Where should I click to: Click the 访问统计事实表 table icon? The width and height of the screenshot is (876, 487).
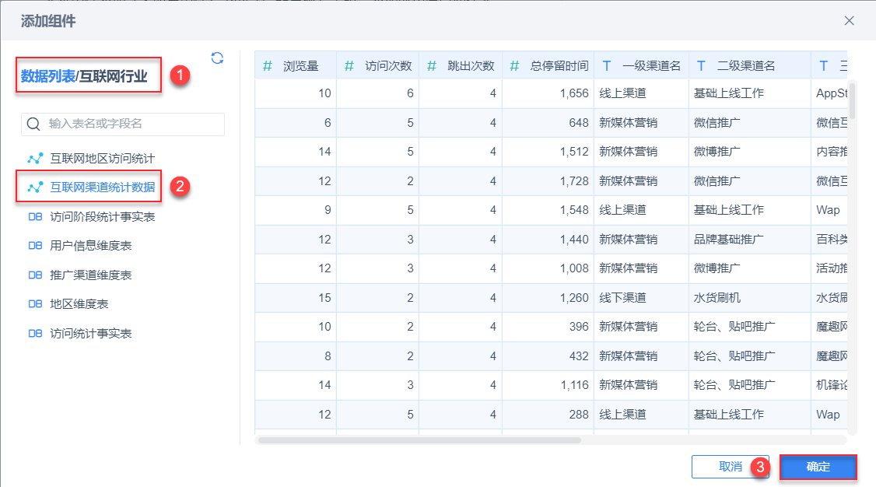click(x=35, y=334)
